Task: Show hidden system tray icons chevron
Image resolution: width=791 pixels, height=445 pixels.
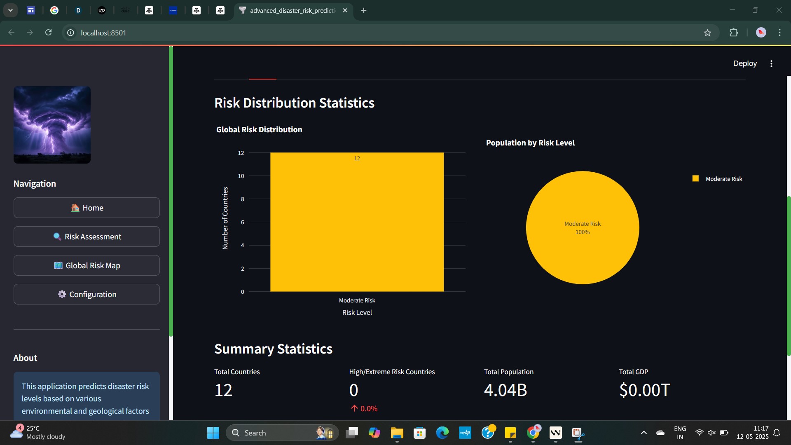Action: tap(644, 433)
